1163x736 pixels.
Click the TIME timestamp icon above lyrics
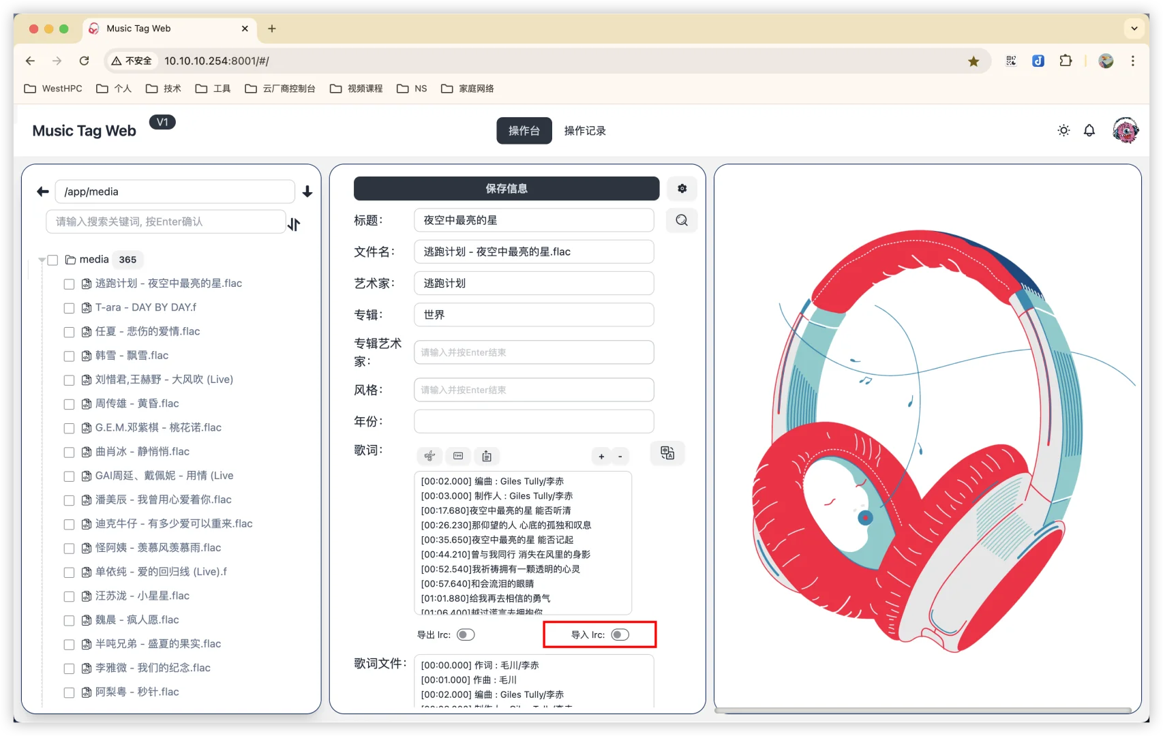(x=457, y=456)
